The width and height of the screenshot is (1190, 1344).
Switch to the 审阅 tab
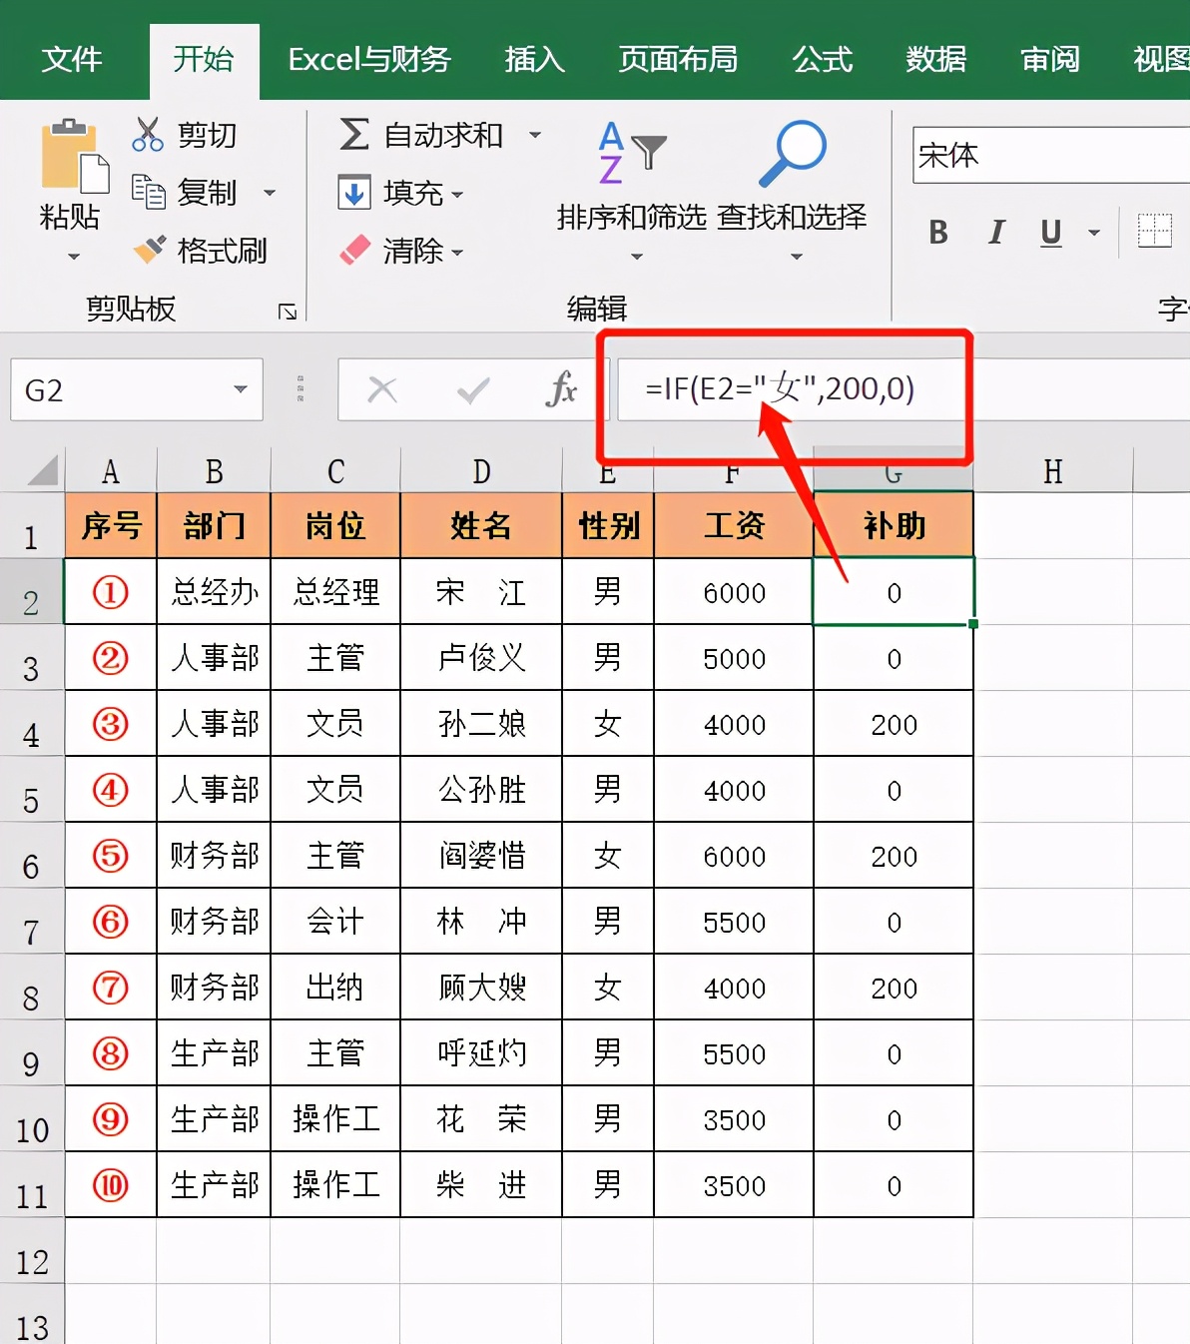point(1050,60)
